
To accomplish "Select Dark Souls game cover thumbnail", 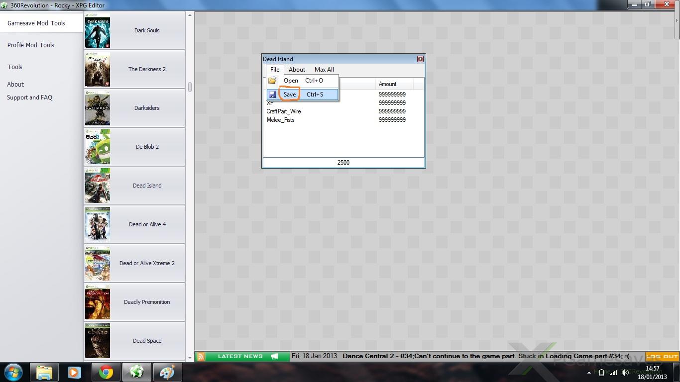I will point(98,31).
